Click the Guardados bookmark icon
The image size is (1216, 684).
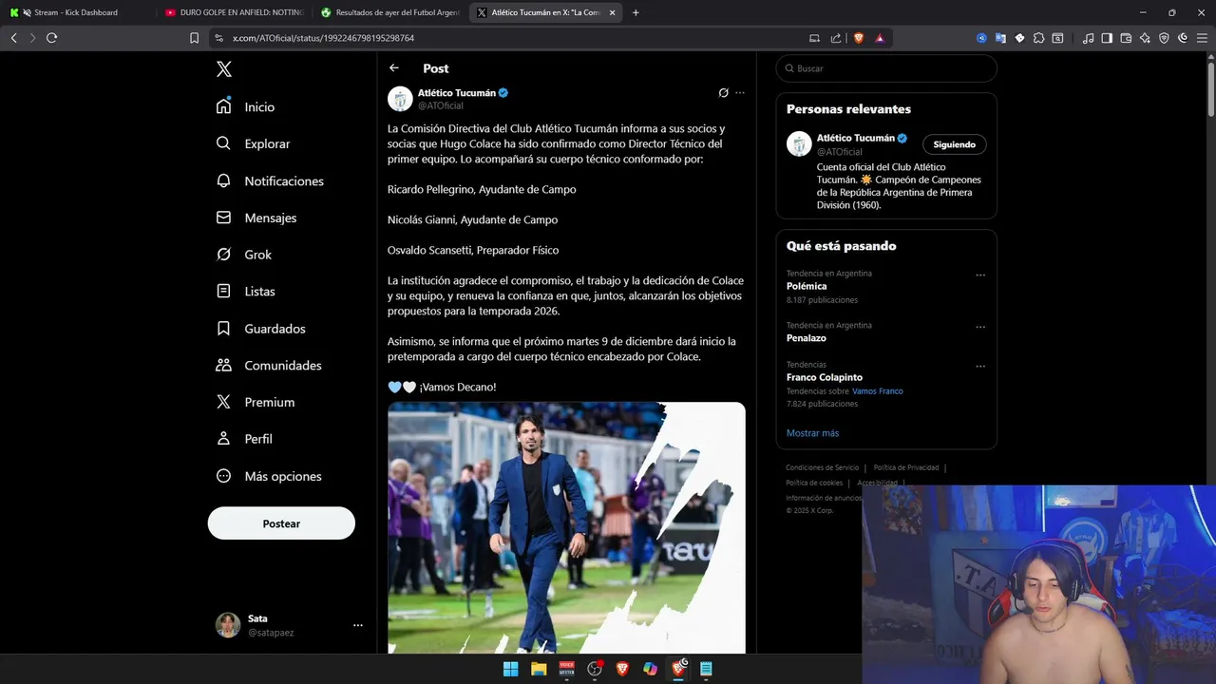pos(223,329)
